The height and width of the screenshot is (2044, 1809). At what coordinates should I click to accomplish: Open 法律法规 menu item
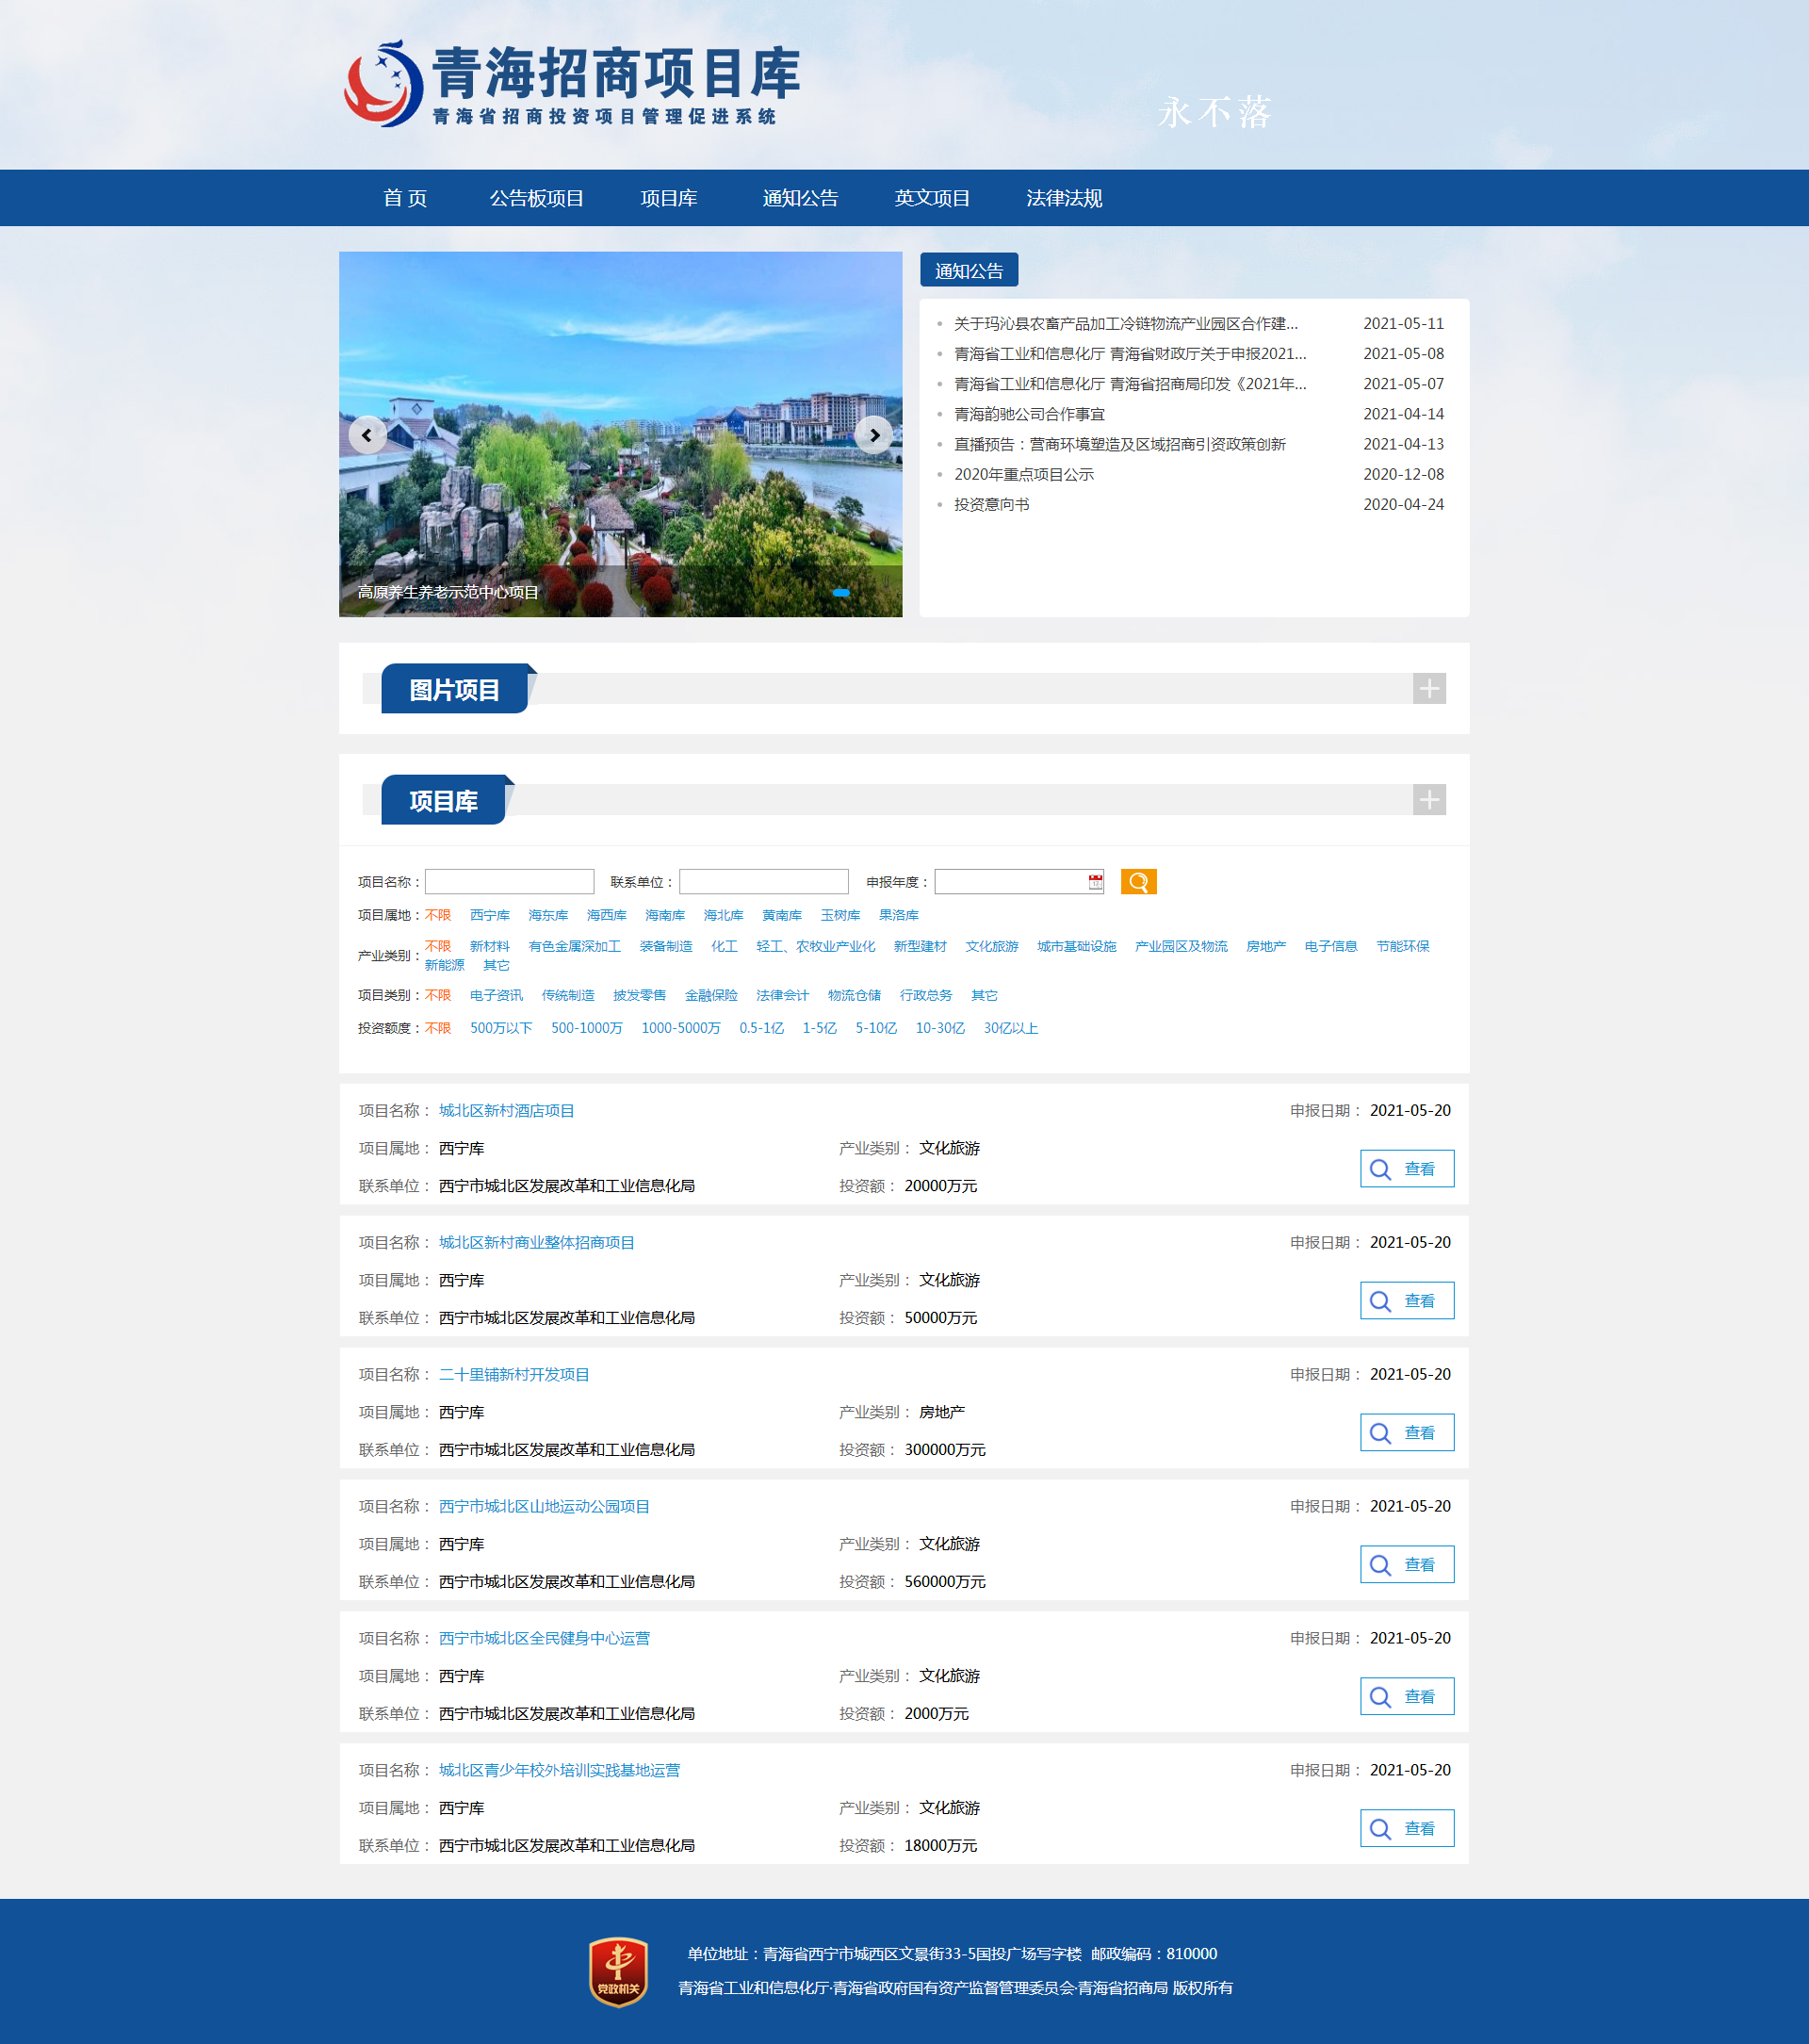1063,198
